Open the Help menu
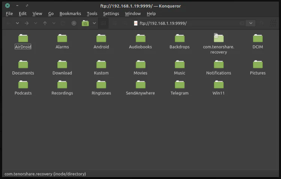The image size is (281, 179). click(151, 14)
